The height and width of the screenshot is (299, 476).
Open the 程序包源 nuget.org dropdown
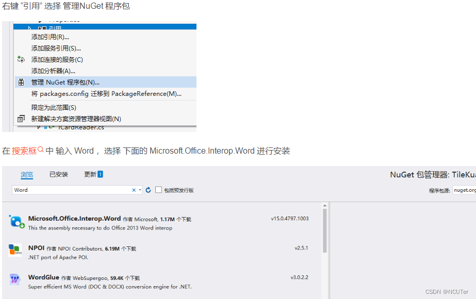pyautogui.click(x=464, y=190)
